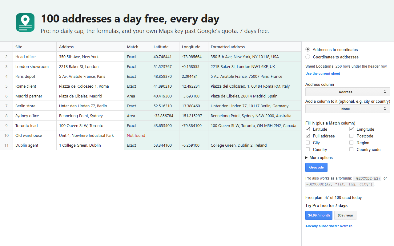Open the Address column dropdown
Viewport: 394px width, 246px height.
pyautogui.click(x=348, y=92)
